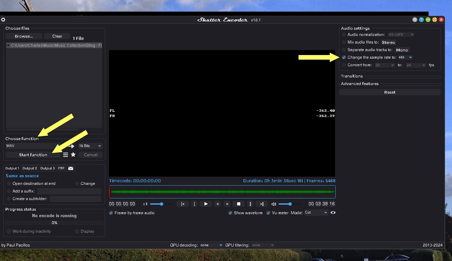Uncheck Change the sample rate to

click(344, 57)
